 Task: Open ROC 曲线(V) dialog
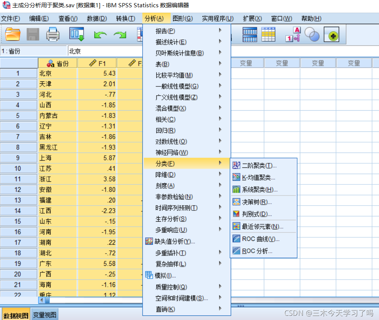tap(263, 239)
